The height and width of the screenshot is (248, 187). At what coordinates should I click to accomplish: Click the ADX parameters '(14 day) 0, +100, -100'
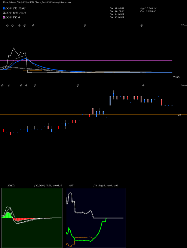tap(106, 186)
